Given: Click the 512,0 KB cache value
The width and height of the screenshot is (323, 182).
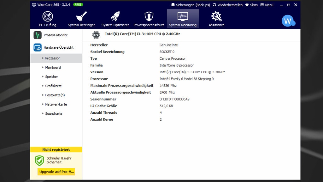Looking at the screenshot, I should tap(166, 106).
